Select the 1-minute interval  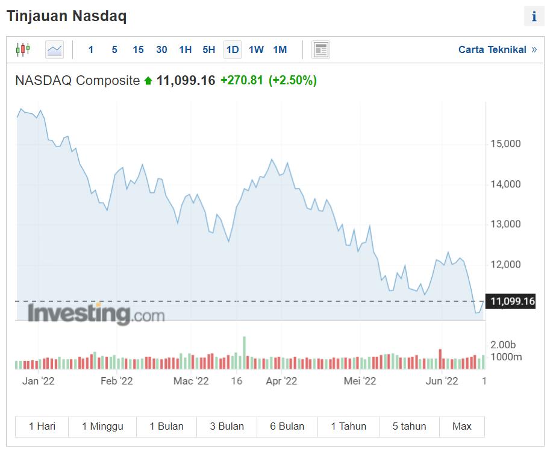tap(91, 49)
